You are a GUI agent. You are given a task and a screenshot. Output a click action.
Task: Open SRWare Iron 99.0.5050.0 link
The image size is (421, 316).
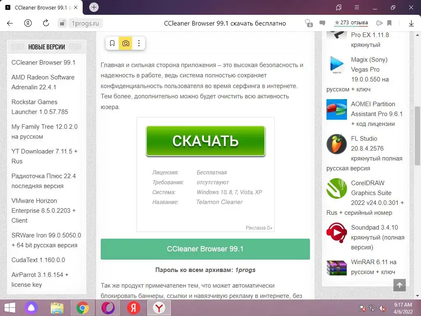click(x=46, y=240)
